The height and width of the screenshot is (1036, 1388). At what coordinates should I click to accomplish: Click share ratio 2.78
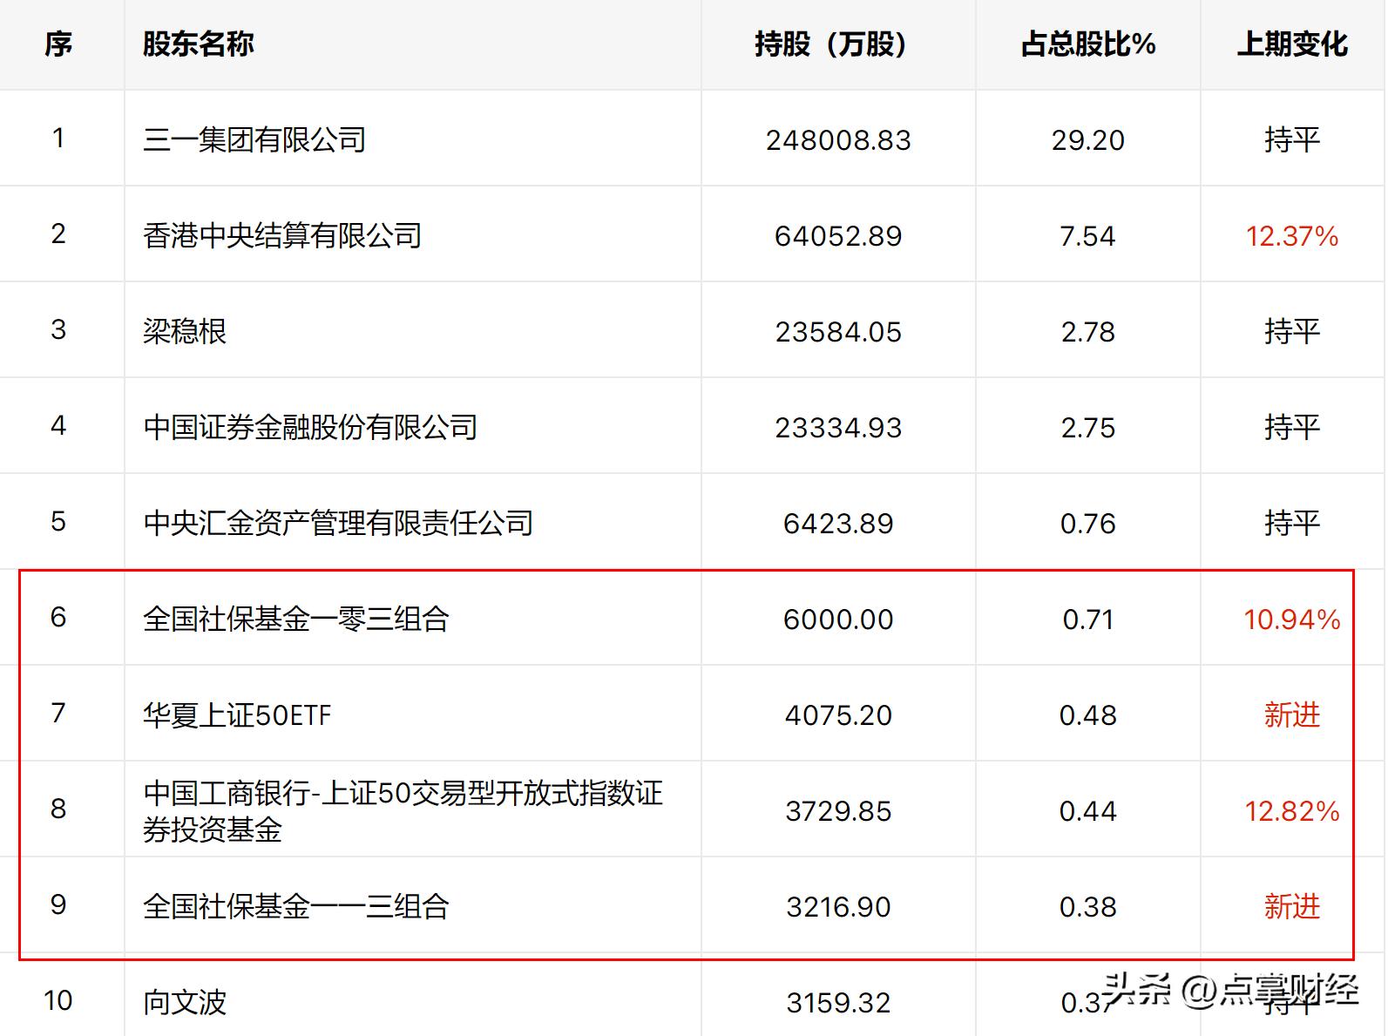click(x=1088, y=332)
